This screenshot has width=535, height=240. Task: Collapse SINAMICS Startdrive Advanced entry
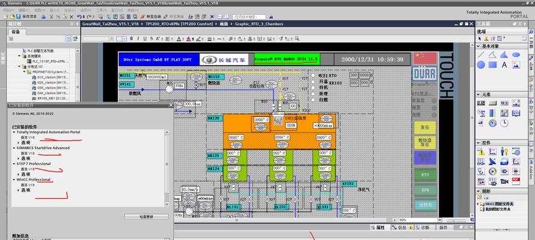(14, 148)
